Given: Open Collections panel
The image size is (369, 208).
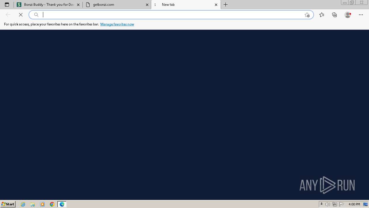Looking at the screenshot, I should [334, 15].
